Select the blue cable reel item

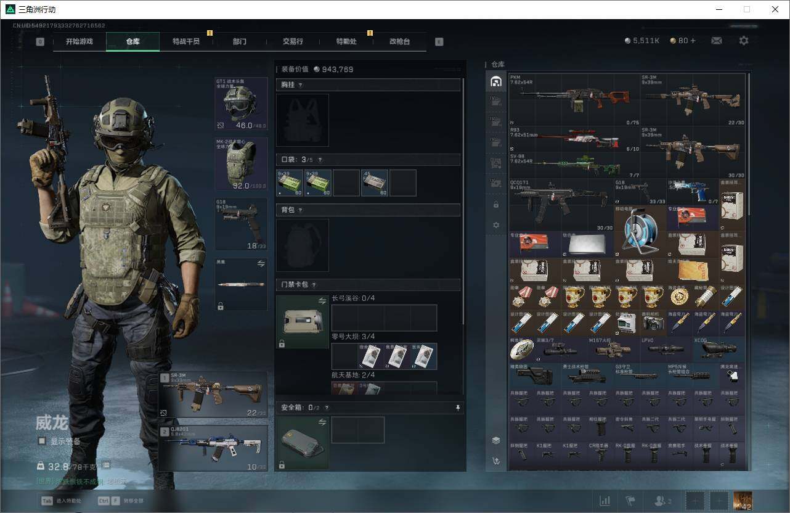coord(640,231)
